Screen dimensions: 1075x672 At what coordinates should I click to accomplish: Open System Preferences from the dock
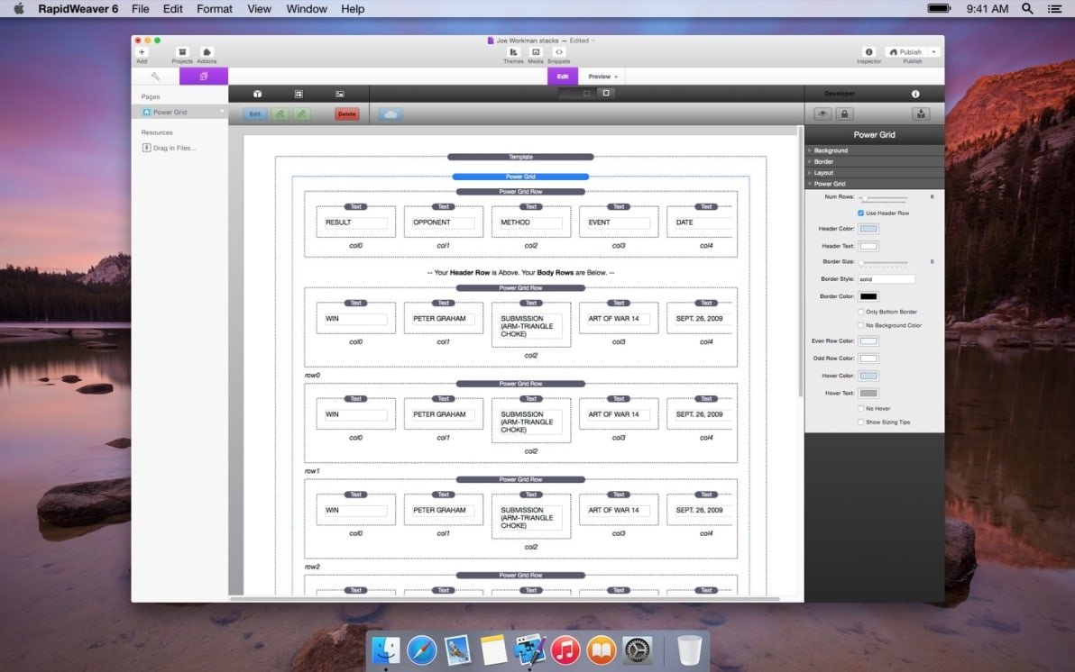coord(636,650)
